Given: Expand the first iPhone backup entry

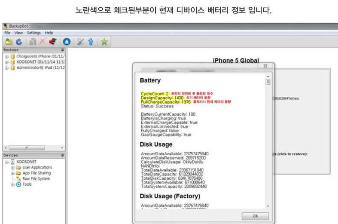Looking at the screenshot, I should 7,57.
